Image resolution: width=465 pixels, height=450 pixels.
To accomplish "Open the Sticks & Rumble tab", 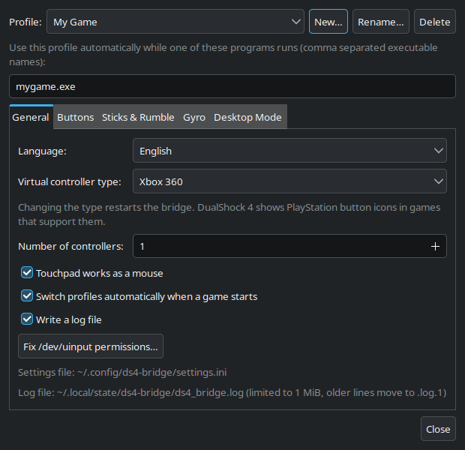I will [x=138, y=117].
